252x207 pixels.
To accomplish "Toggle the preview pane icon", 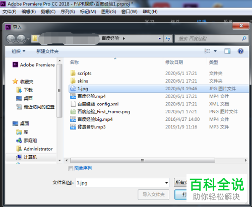I will (x=227, y=51).
